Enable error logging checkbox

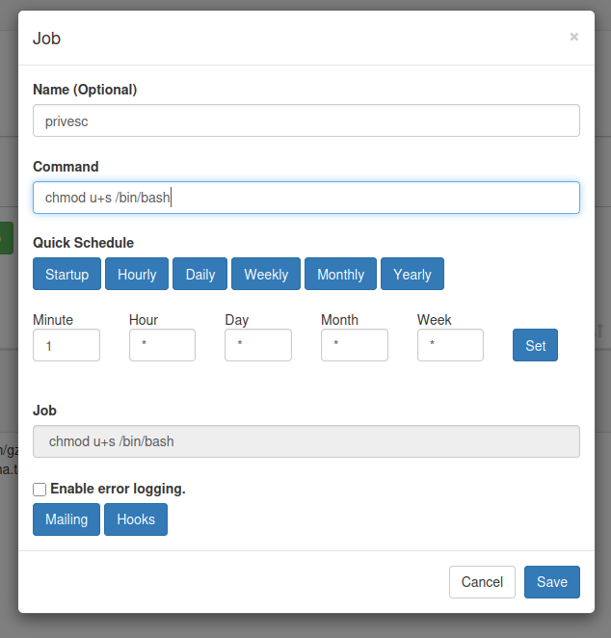pos(40,490)
